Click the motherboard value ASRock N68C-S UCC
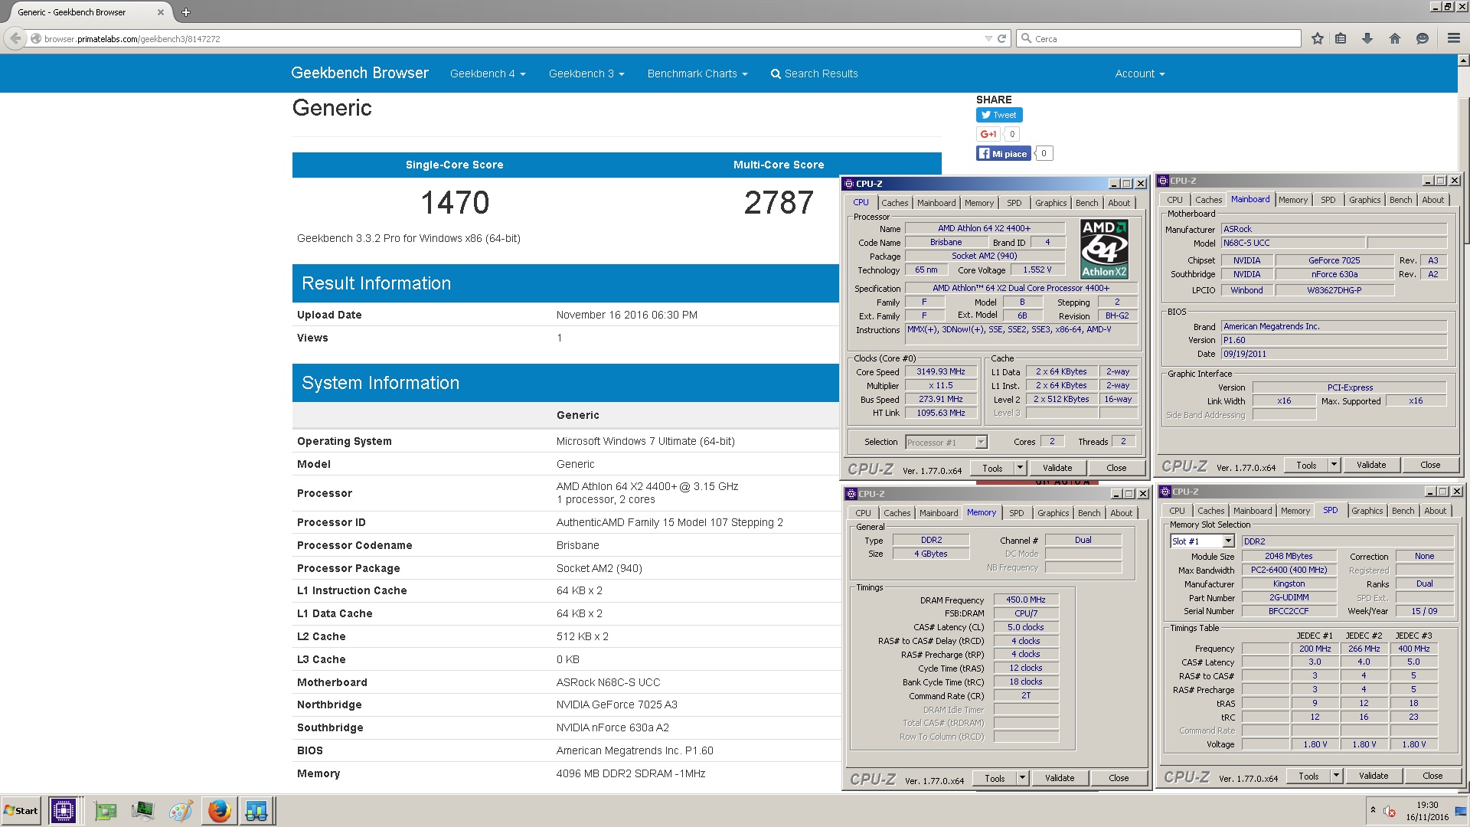 coord(608,682)
